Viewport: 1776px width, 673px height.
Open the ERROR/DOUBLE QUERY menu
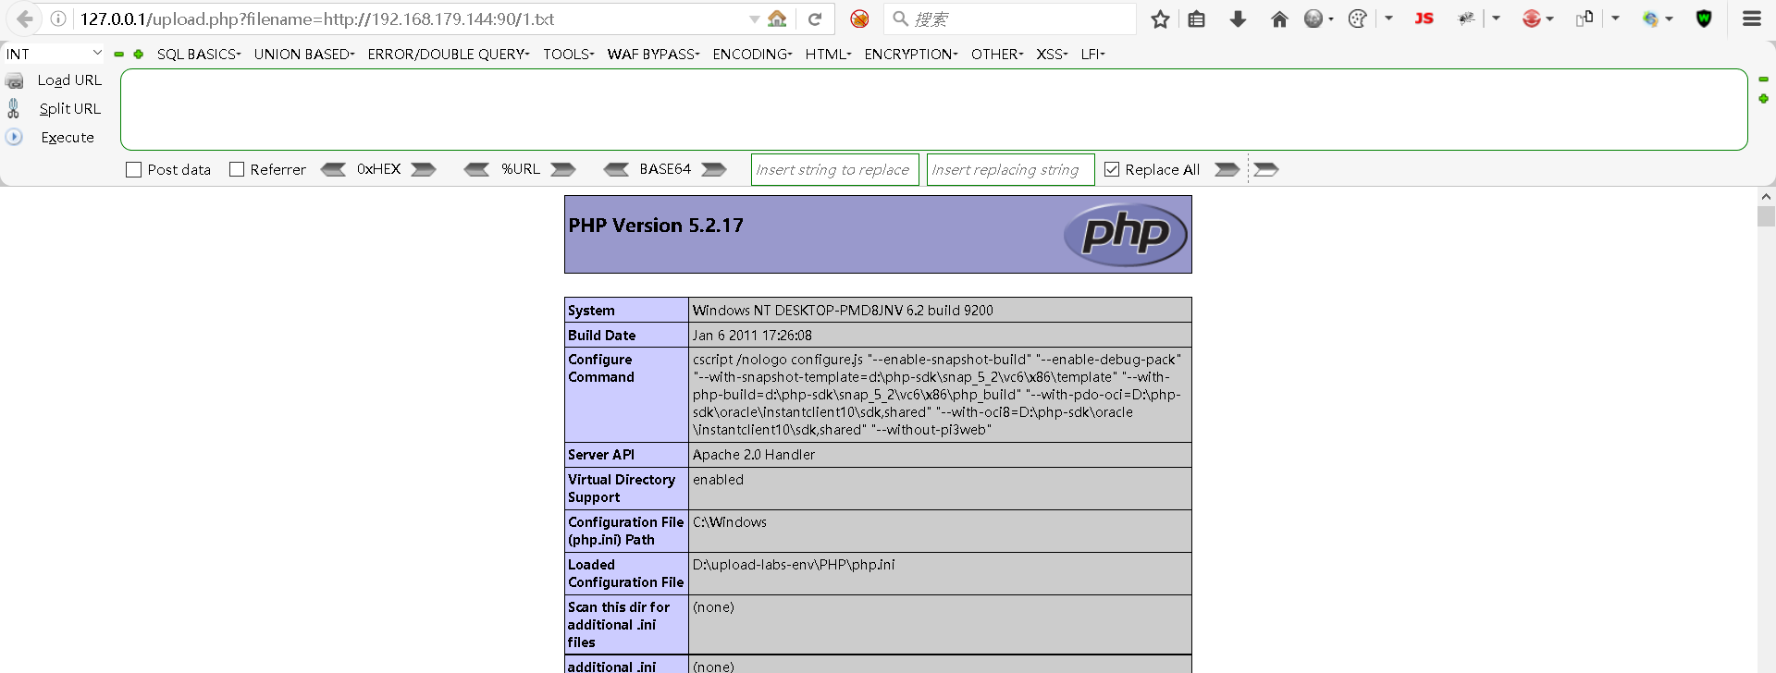[x=449, y=54]
